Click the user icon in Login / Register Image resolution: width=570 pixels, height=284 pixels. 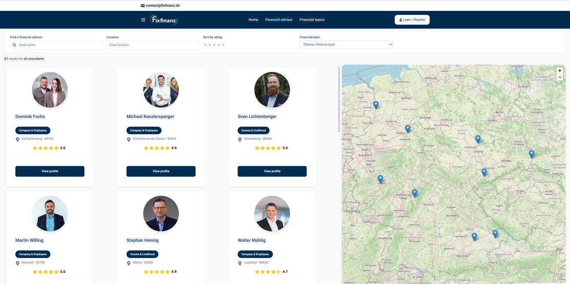(x=401, y=20)
